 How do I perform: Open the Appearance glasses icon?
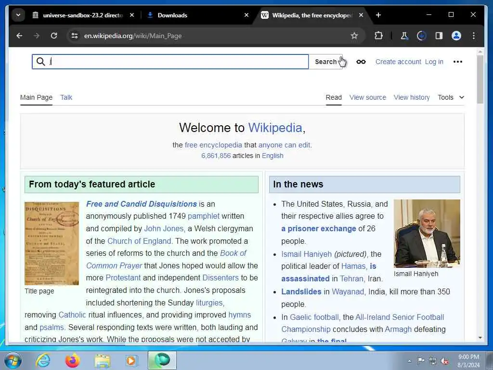361,62
